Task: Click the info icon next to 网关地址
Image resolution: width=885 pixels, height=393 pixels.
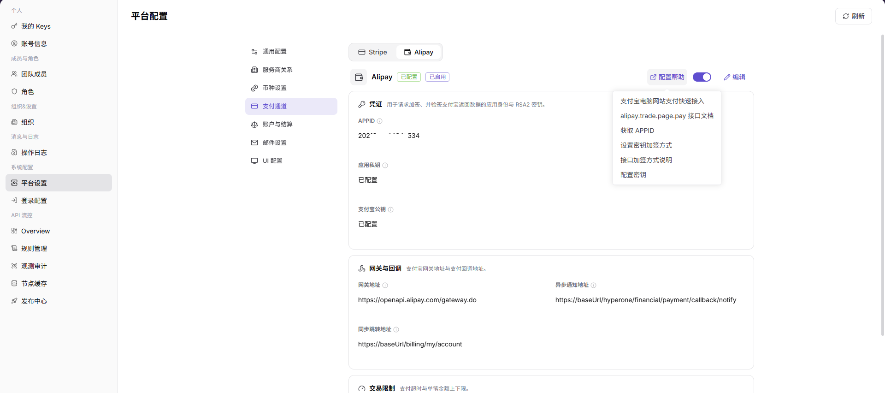Action: 385,286
